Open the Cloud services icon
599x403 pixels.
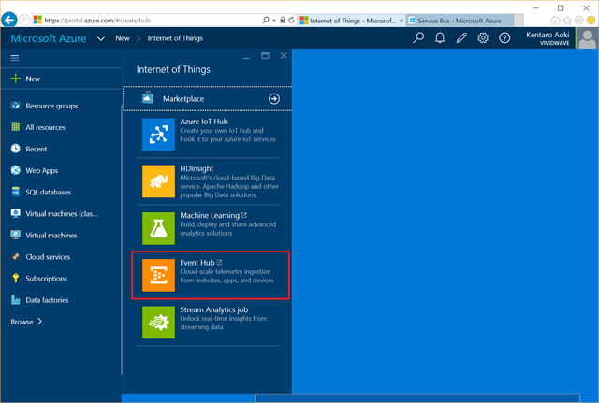[15, 256]
